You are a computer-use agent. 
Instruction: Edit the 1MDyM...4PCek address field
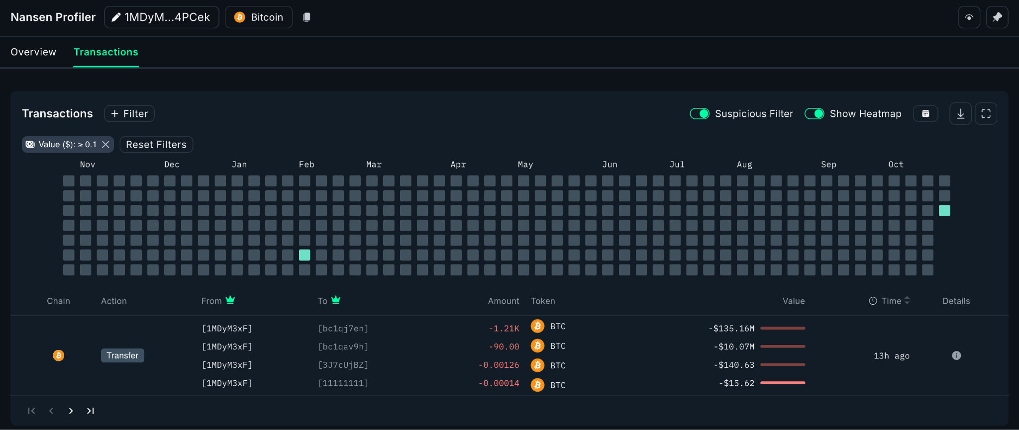(x=161, y=17)
